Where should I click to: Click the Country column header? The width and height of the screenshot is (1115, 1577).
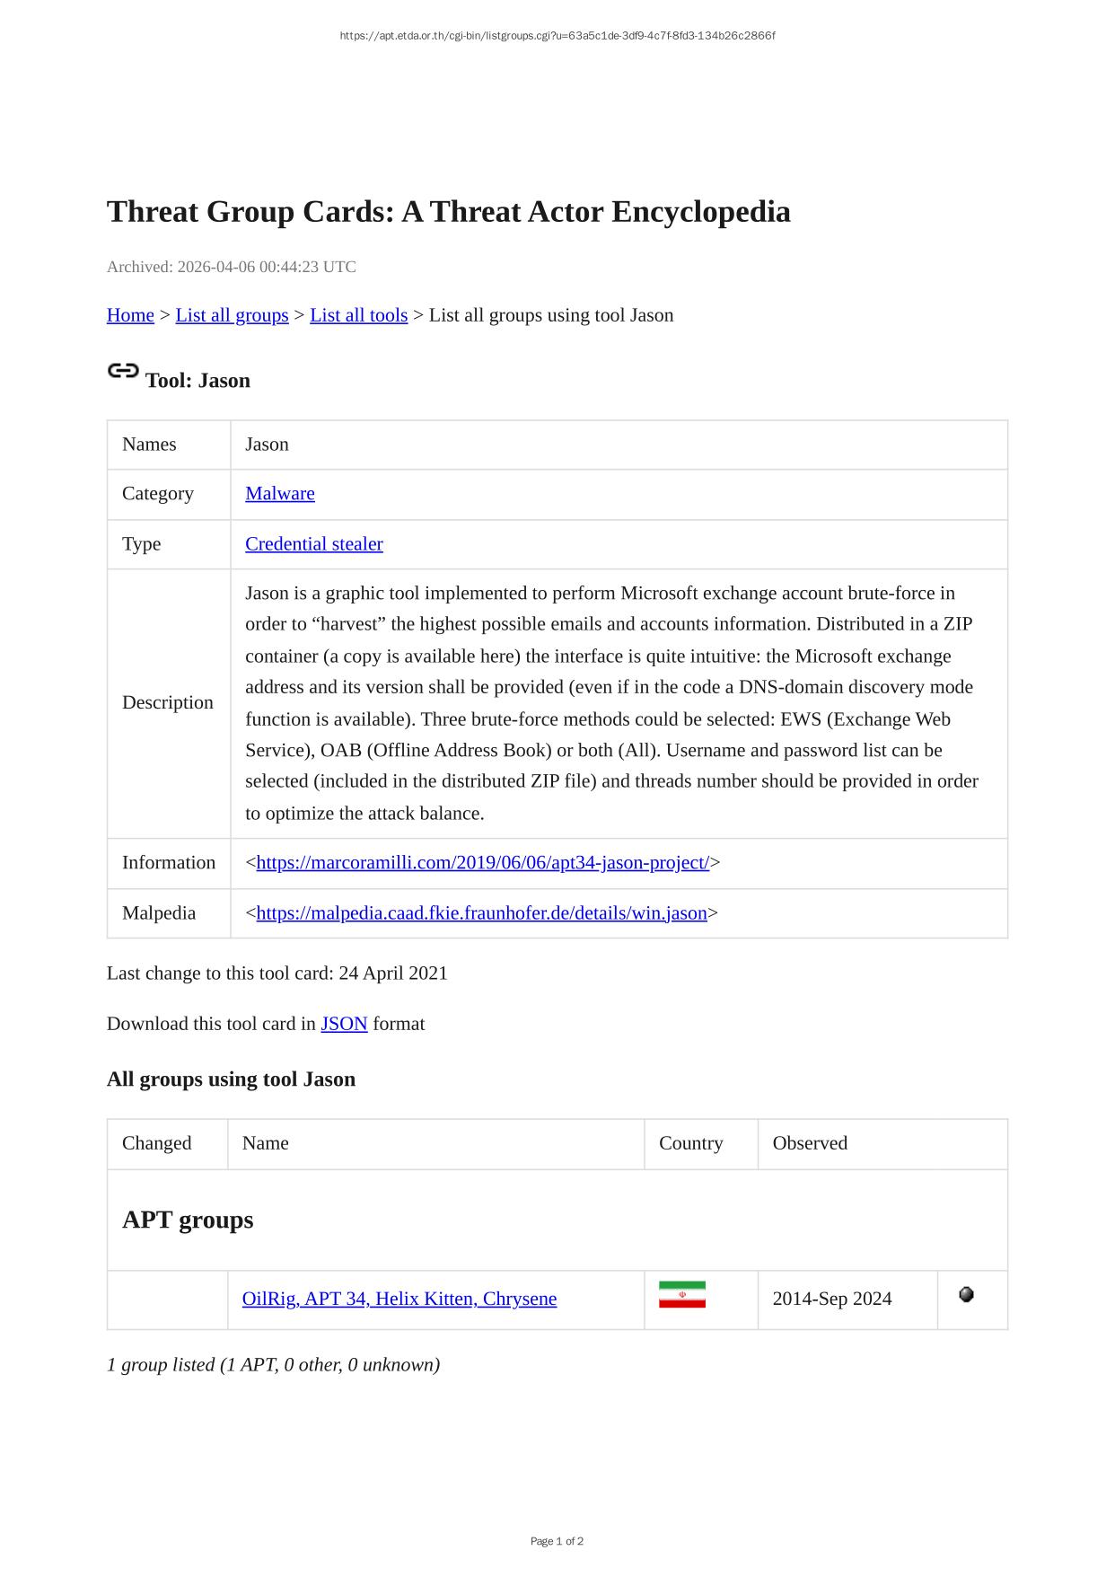(690, 1143)
